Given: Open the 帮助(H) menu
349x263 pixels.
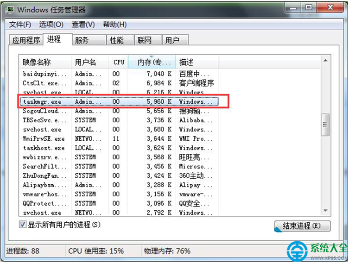Looking at the screenshot, I should pyautogui.click(x=114, y=24).
